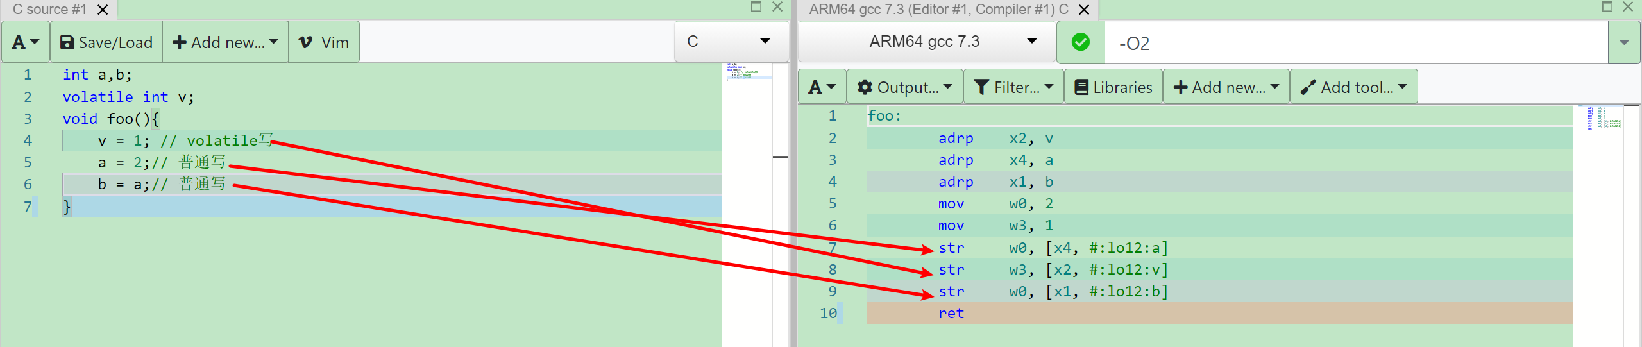Close the compiler output pane
This screenshot has width=1642, height=347.
pyautogui.click(x=1628, y=7)
